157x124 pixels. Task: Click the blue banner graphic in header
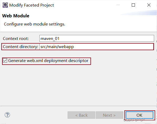pos(139,13)
